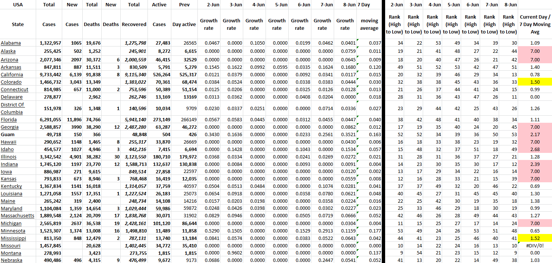Select the Kentucky state link

(11, 186)
